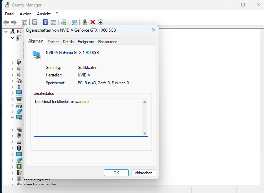Select the gray tower software device icon
This screenshot has width=264, height=193.
[x=19, y=178]
